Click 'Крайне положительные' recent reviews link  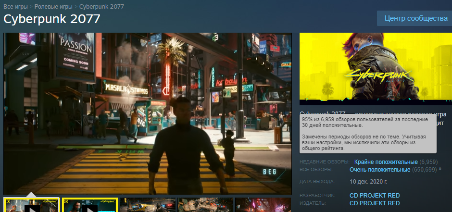[386, 162]
